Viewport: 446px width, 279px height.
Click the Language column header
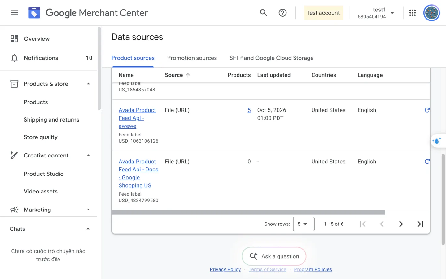click(370, 75)
